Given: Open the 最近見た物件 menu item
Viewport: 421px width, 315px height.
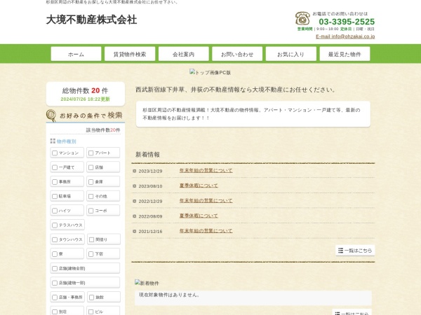Looking at the screenshot, I should pyautogui.click(x=345, y=54).
